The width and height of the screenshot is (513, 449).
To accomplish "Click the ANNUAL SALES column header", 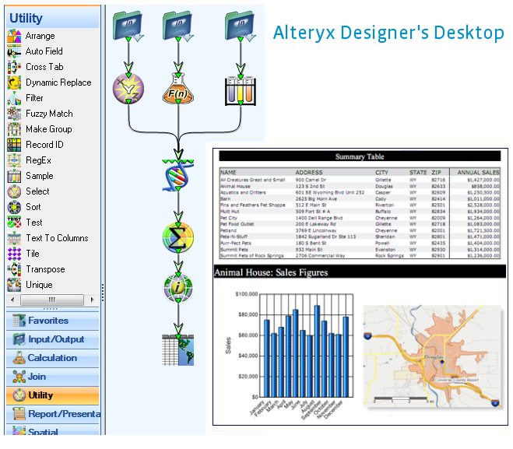I will [x=478, y=172].
